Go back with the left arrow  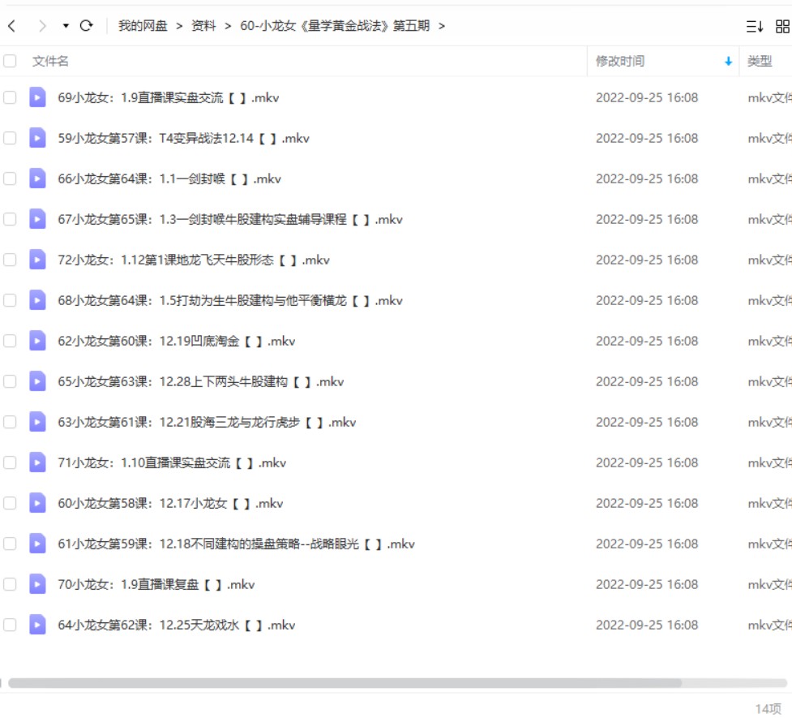(x=12, y=25)
